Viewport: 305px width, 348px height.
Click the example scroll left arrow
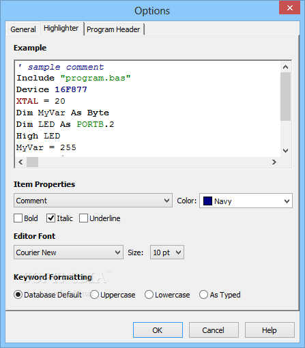coord(20,162)
